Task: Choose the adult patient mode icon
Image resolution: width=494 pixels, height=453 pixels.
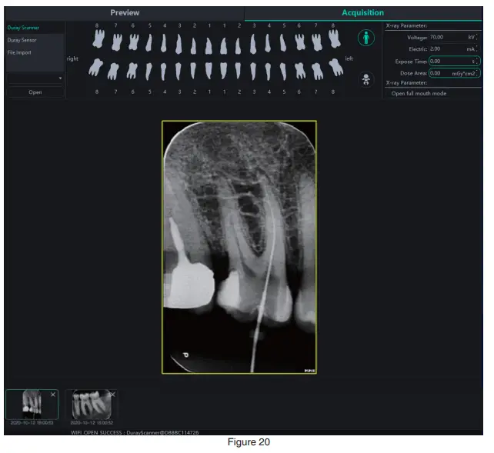Action: click(x=365, y=38)
